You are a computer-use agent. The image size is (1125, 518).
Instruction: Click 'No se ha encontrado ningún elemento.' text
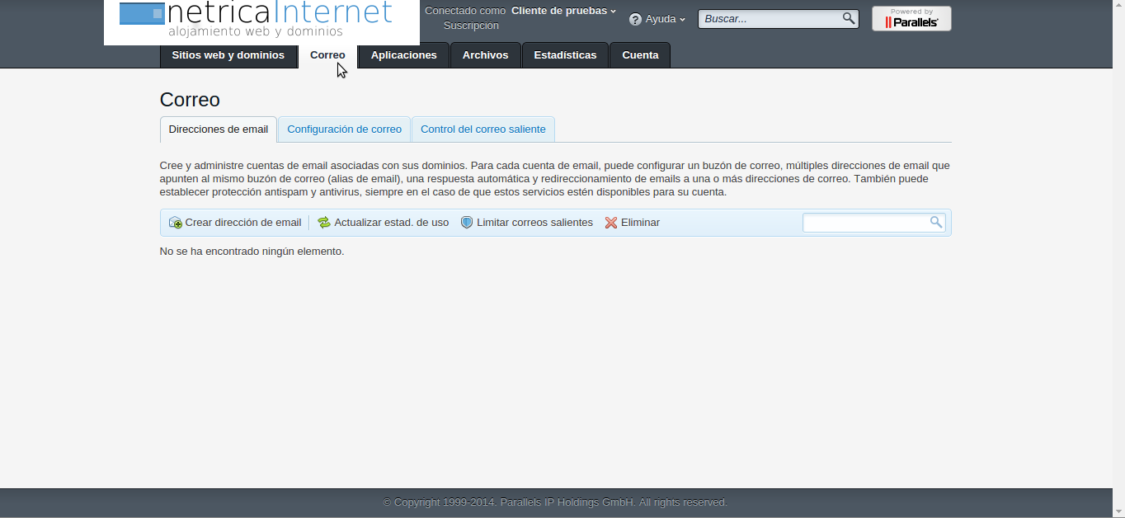(252, 252)
